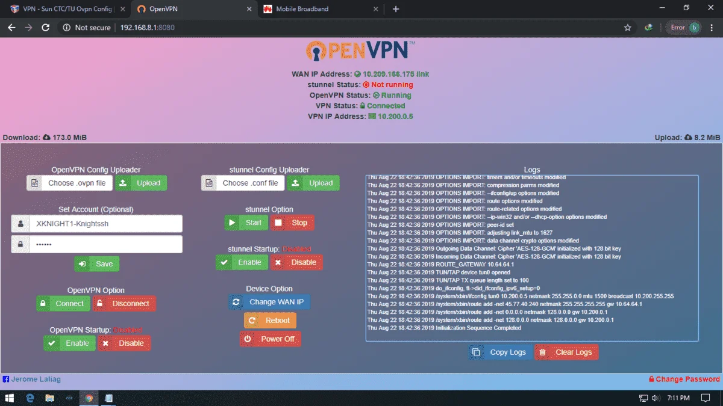Reload the current page
This screenshot has height=406, width=723.
[x=45, y=28]
